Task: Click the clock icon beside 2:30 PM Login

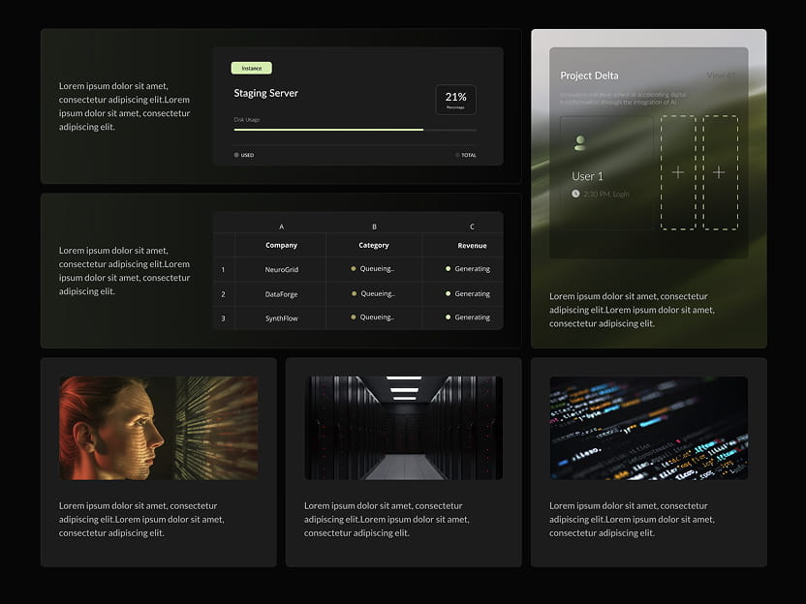Action: (573, 193)
